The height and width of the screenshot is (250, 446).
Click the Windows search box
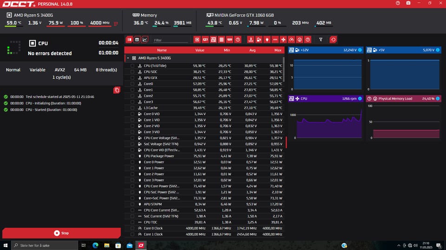(x=45, y=245)
